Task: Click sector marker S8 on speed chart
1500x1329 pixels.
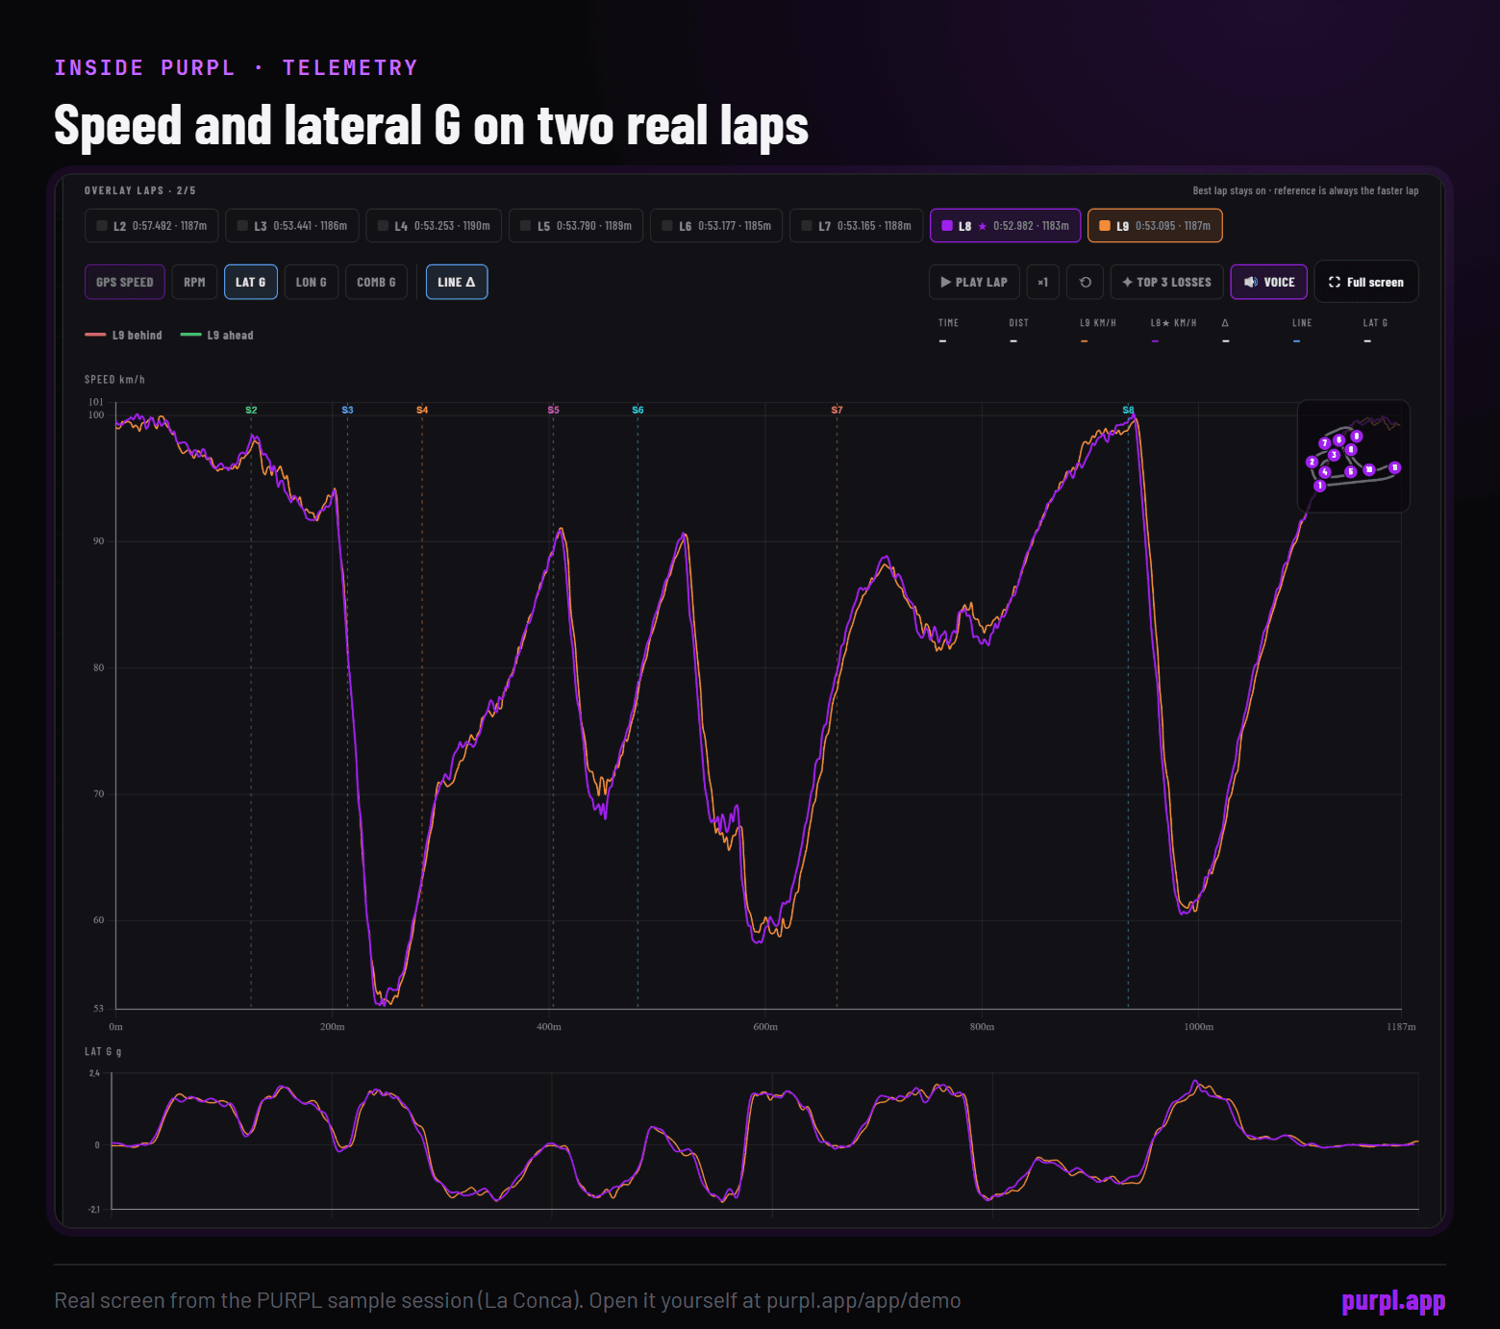Action: pyautogui.click(x=1128, y=410)
